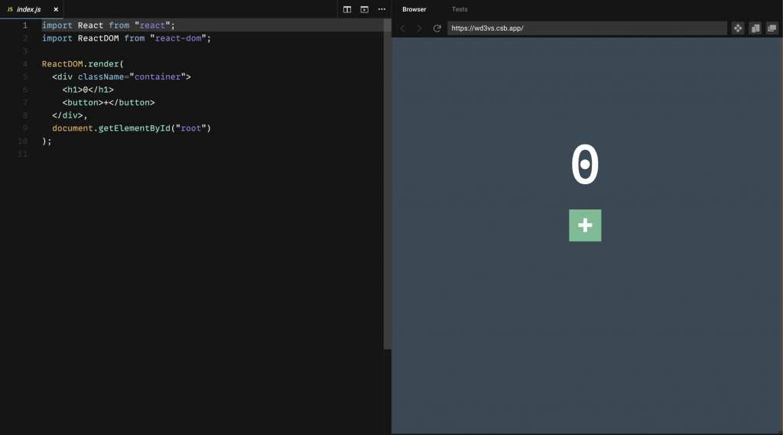
Task: Click the import React from "react" line
Action: coord(109,25)
